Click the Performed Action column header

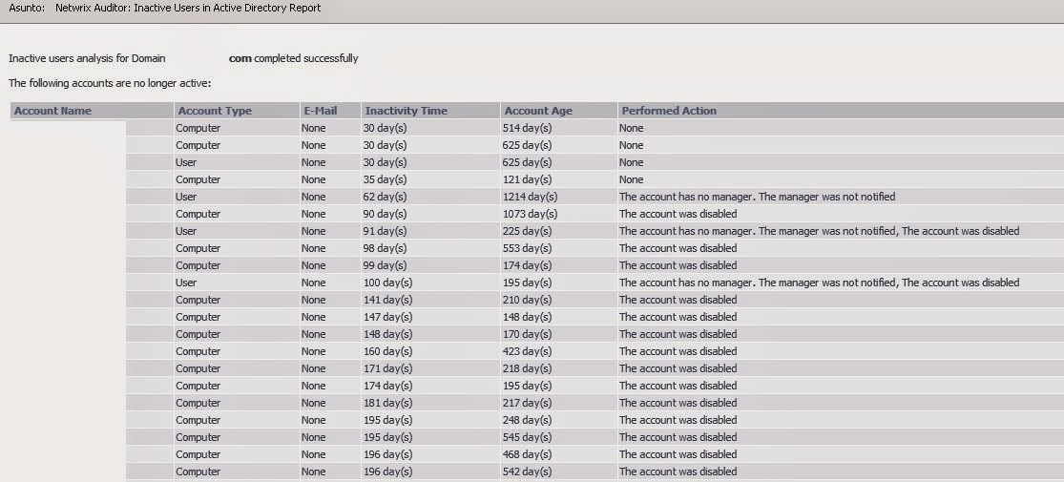[668, 111]
